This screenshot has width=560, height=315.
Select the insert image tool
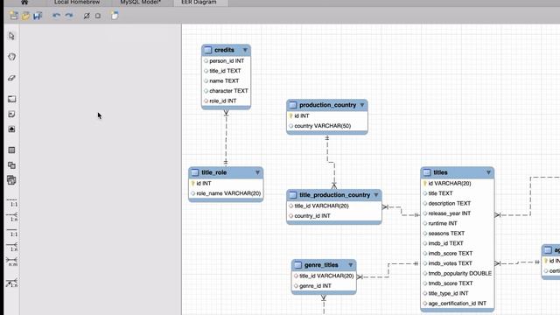click(11, 129)
